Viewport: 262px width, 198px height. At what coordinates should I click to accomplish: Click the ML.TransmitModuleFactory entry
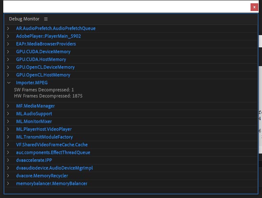pos(44,137)
